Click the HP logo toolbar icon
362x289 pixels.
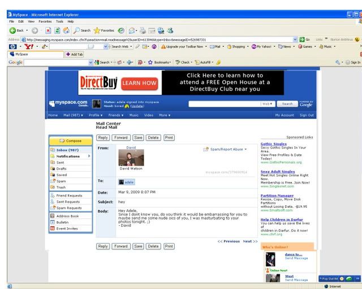point(13,47)
